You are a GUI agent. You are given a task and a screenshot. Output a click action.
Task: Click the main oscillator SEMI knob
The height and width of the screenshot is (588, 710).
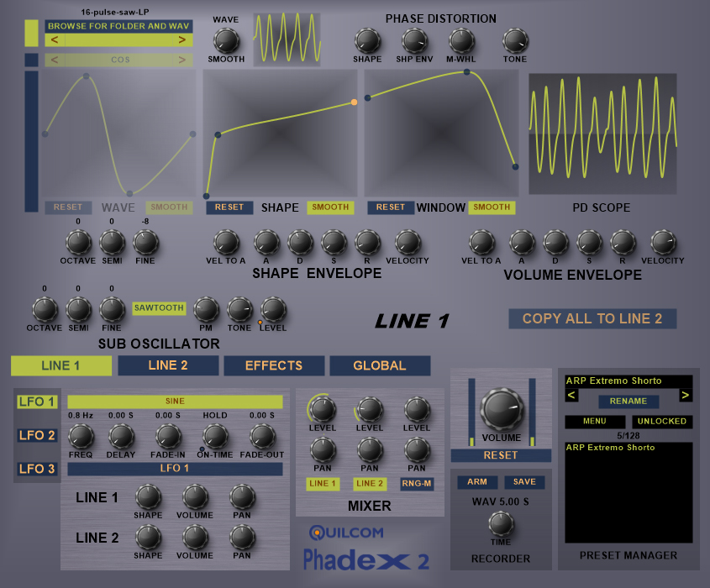[x=113, y=243]
